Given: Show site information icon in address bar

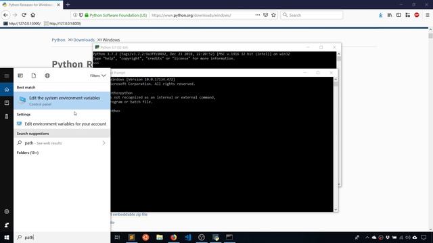Looking at the screenshot, I should click(x=75, y=15).
